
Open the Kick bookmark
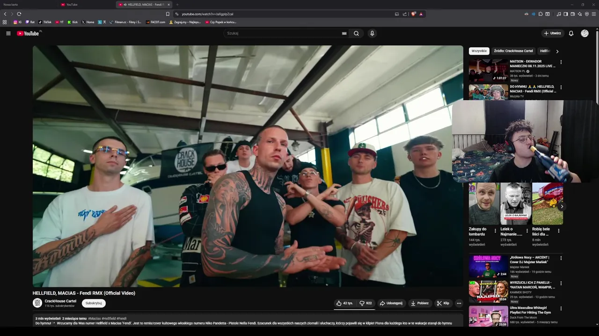73,22
